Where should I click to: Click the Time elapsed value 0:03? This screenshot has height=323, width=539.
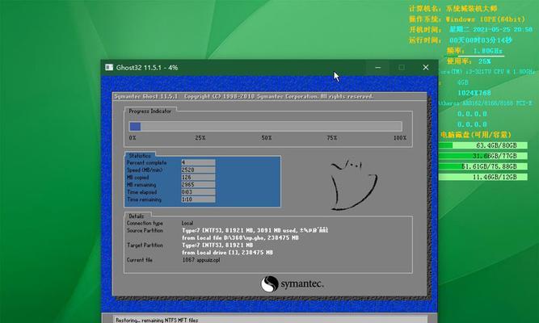pyautogui.click(x=198, y=192)
